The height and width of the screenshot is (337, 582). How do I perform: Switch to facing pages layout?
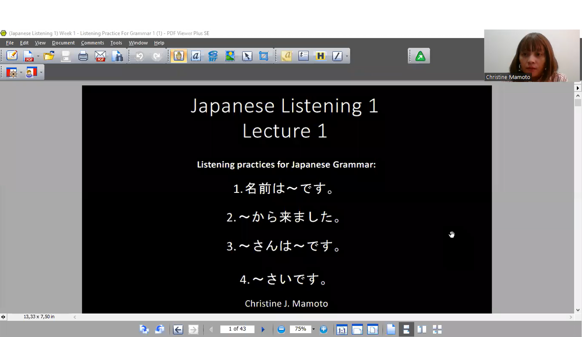click(x=422, y=329)
